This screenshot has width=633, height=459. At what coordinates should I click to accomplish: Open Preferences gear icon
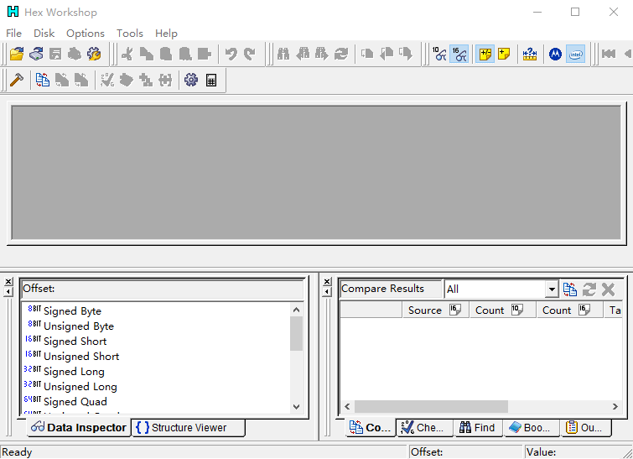[191, 80]
